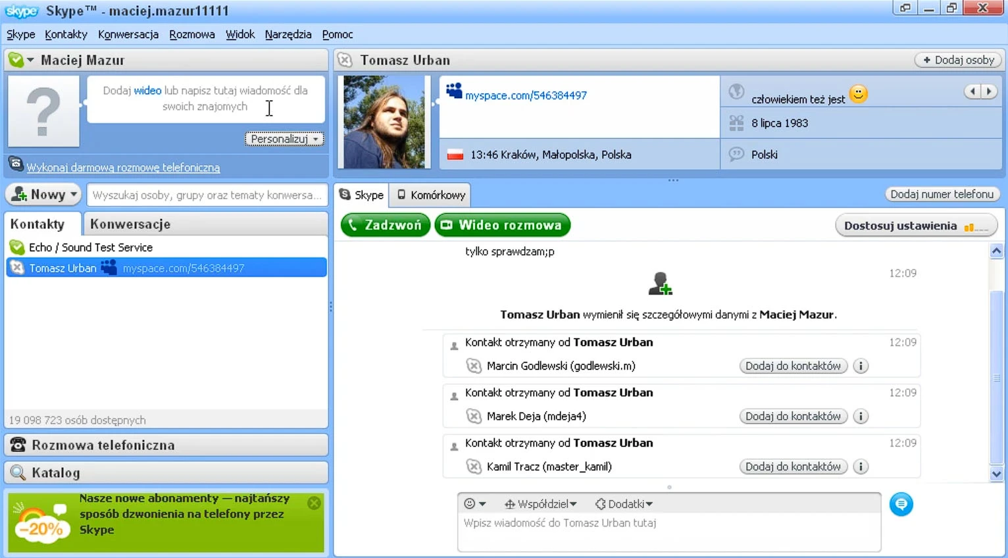Click Dodaj numer telefonu button

[x=942, y=194]
